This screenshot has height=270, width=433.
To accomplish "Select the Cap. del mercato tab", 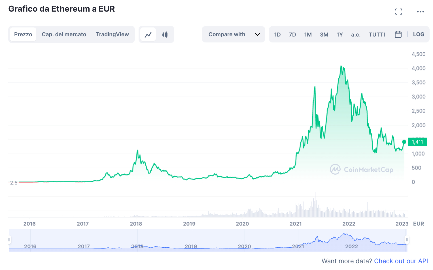I will [x=64, y=34].
